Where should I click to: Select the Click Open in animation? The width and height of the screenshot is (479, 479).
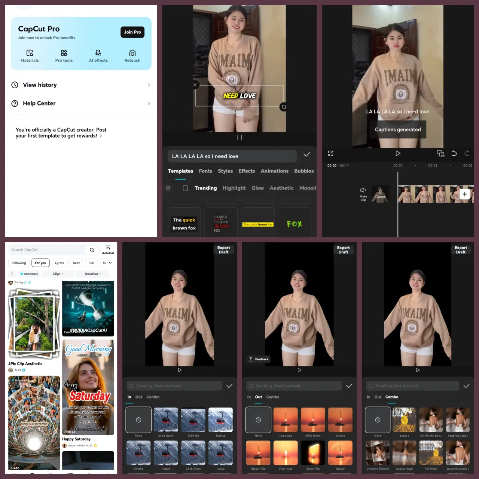193,455
